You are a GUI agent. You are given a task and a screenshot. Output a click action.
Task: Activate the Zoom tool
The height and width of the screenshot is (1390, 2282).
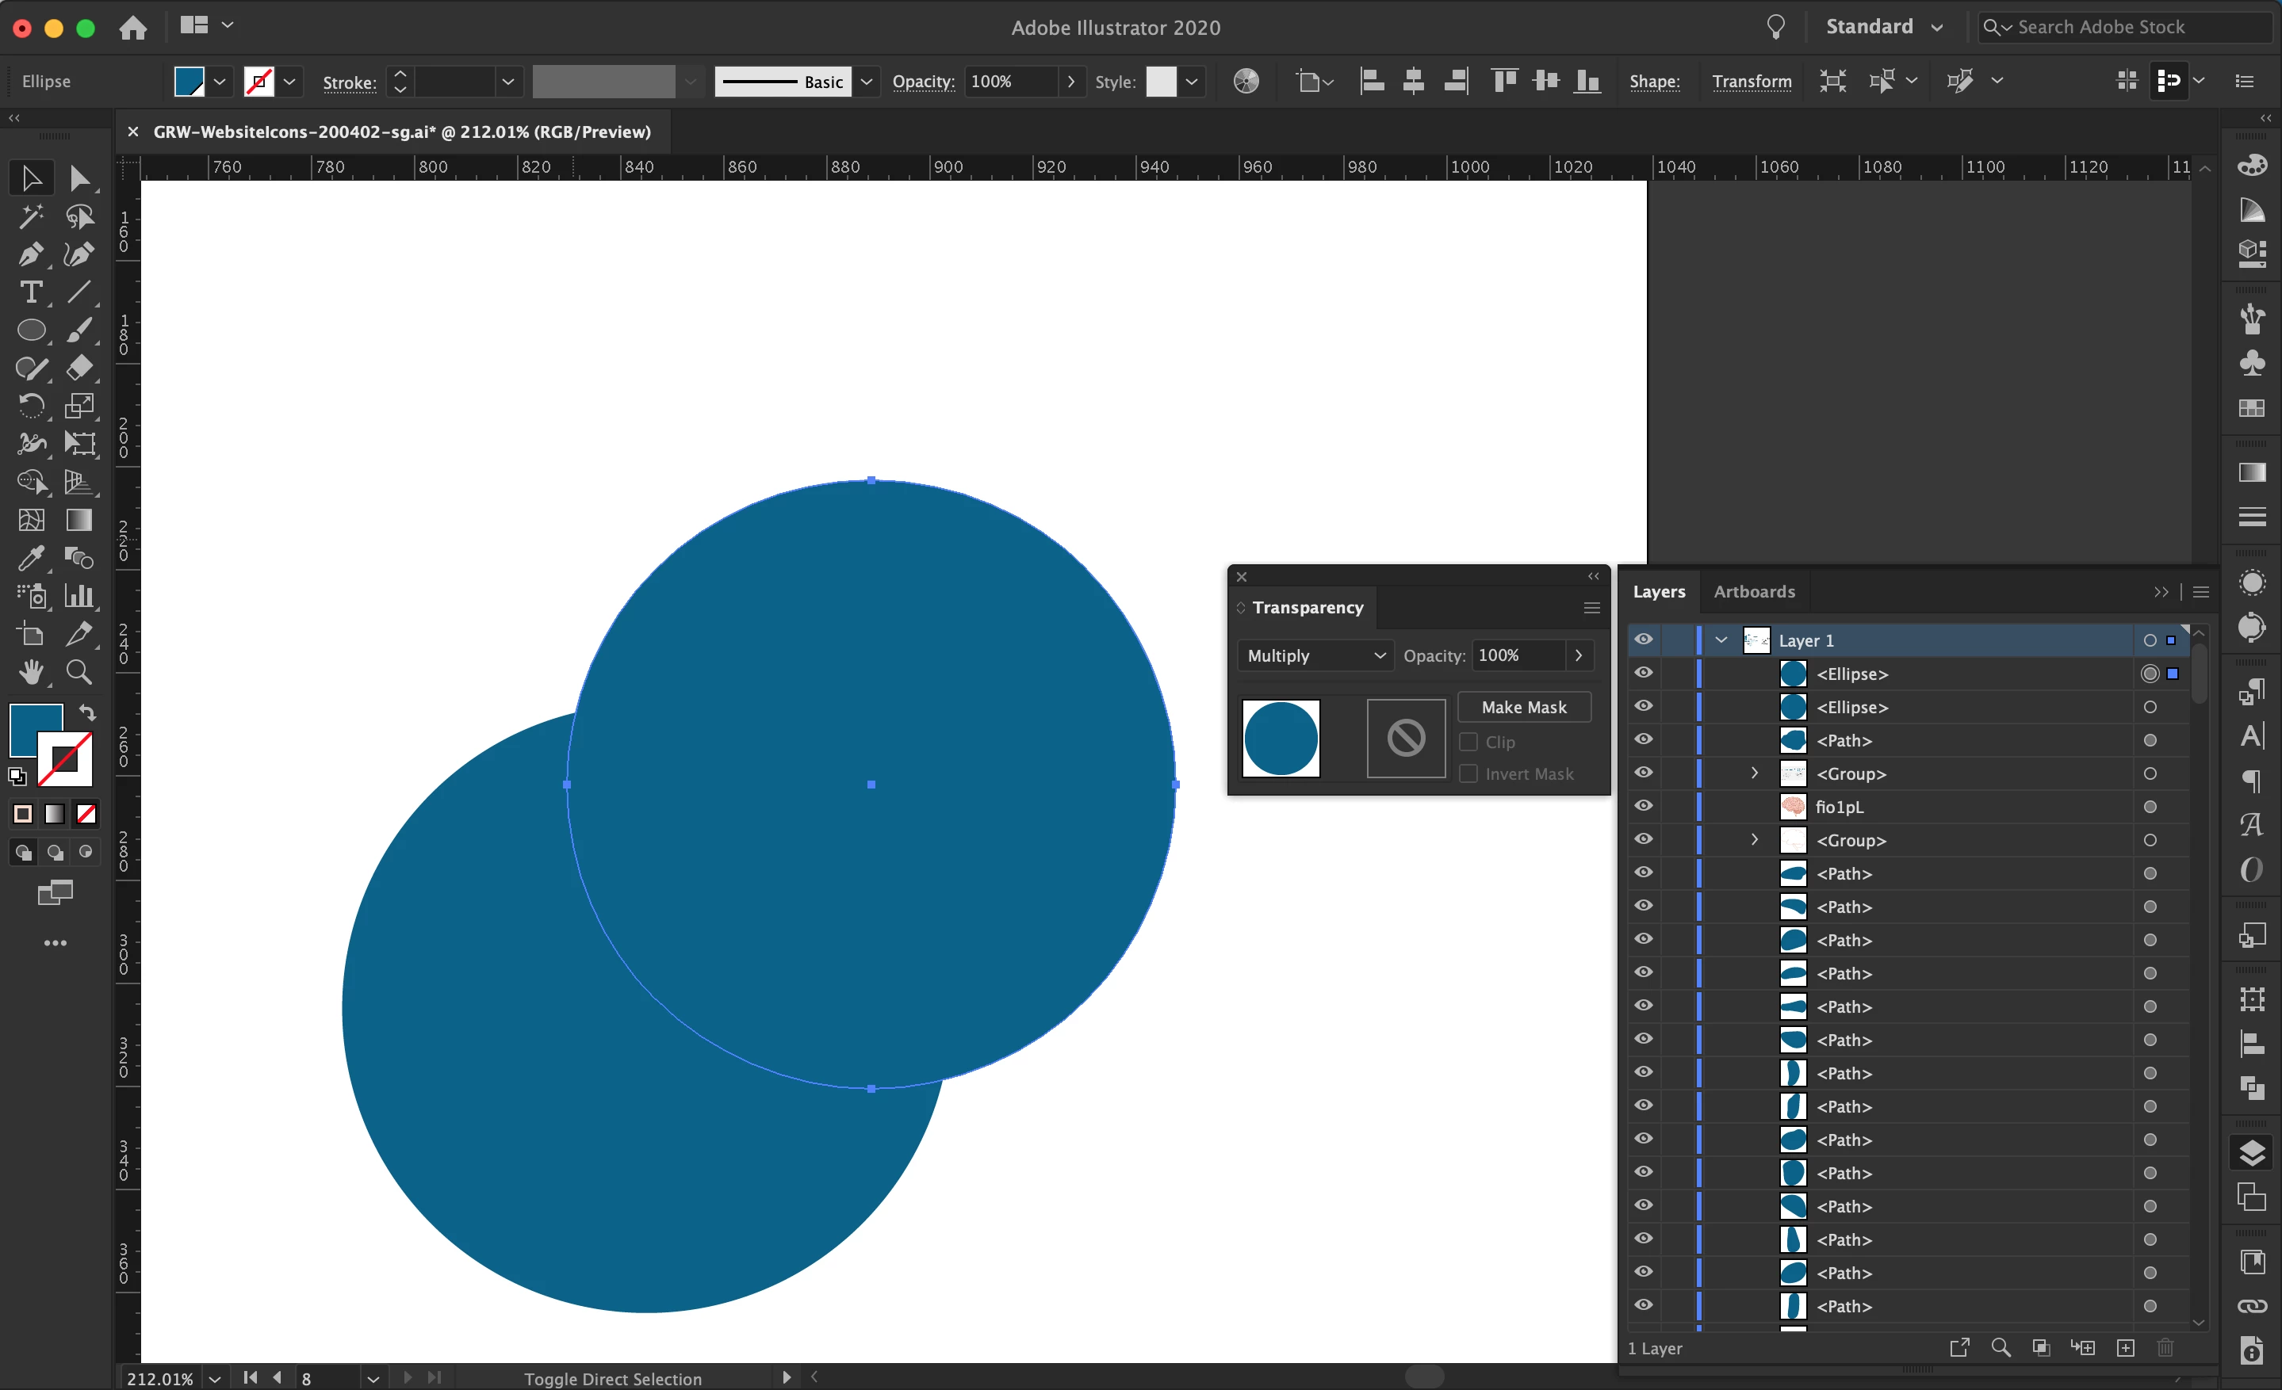click(x=79, y=672)
